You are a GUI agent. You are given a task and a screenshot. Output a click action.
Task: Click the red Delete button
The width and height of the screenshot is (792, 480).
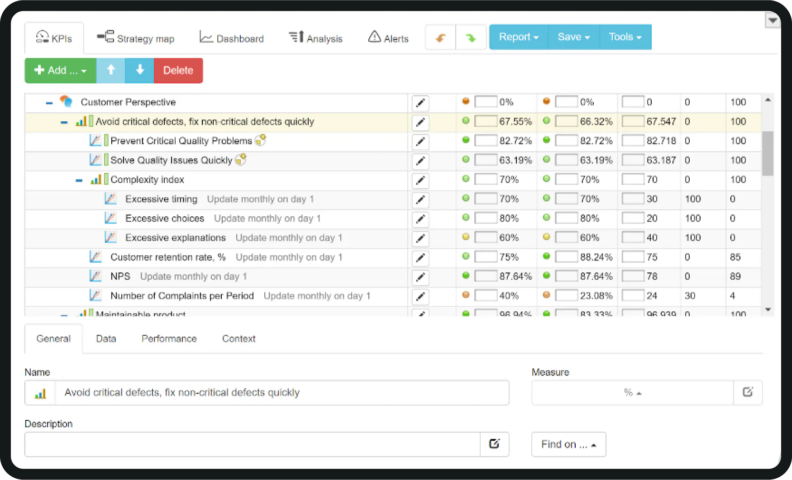[x=178, y=71]
